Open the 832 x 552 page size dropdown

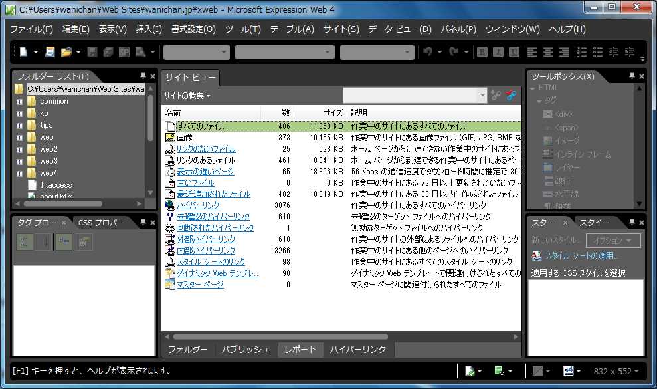[616, 371]
